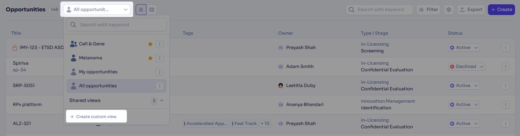Click the Export button

(471, 10)
